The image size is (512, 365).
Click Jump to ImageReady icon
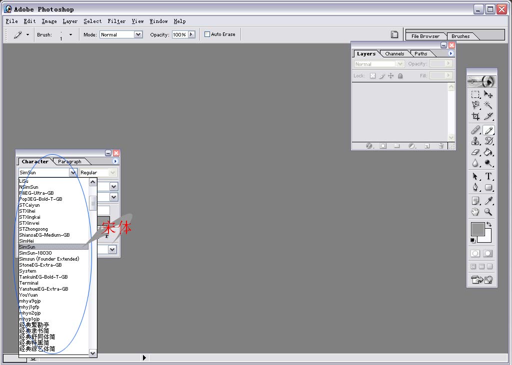(x=481, y=280)
